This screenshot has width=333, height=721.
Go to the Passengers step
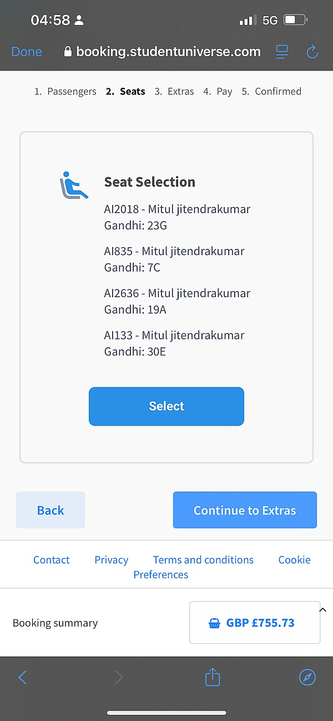pyautogui.click(x=65, y=92)
